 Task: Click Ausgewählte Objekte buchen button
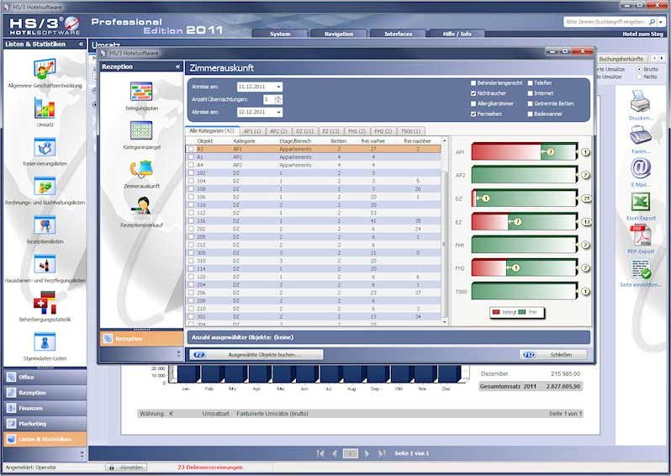pos(256,354)
